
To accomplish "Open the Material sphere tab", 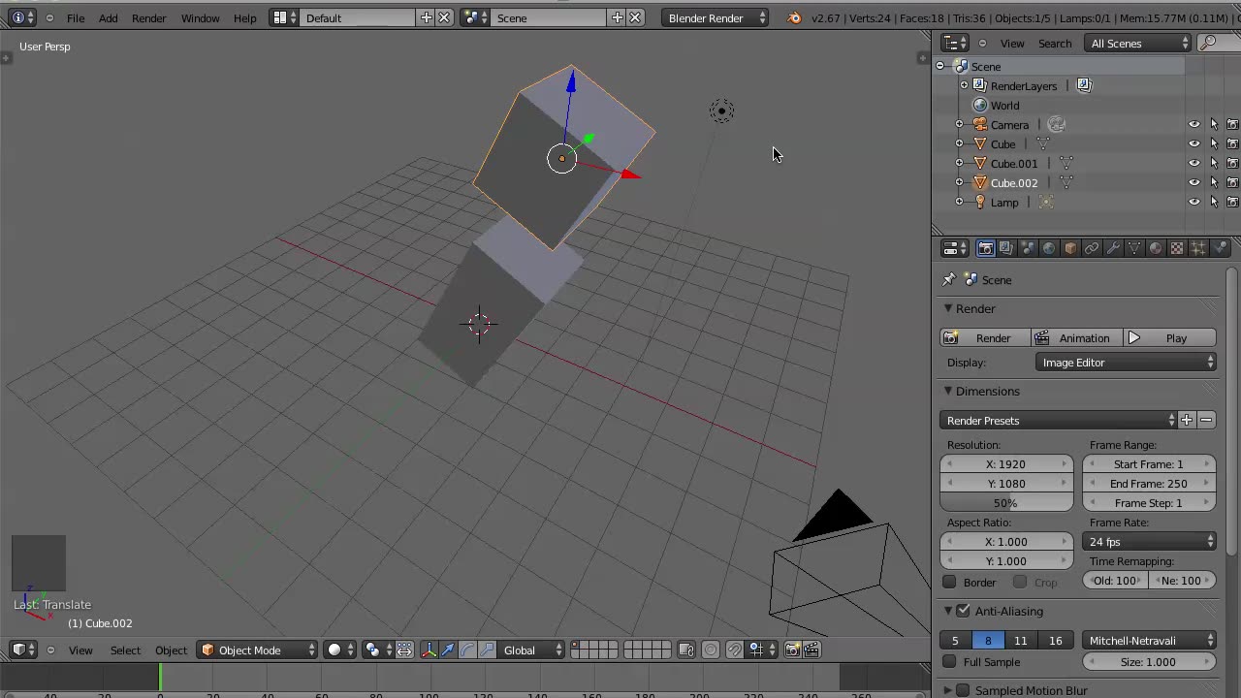I will pyautogui.click(x=1156, y=249).
